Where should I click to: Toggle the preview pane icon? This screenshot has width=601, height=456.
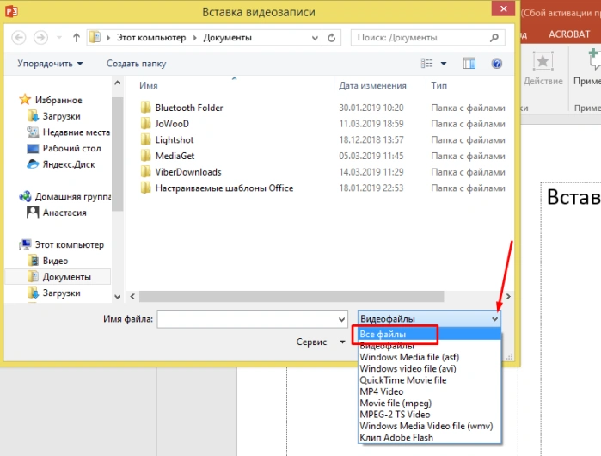[x=469, y=64]
